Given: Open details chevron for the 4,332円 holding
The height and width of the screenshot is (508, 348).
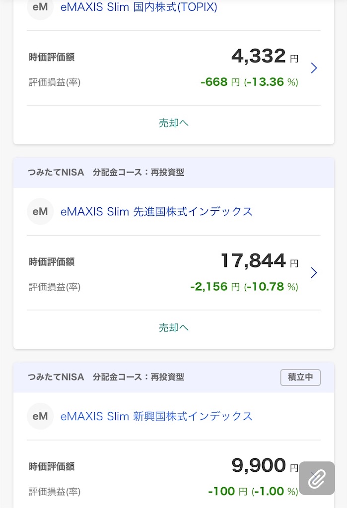Looking at the screenshot, I should click(314, 68).
